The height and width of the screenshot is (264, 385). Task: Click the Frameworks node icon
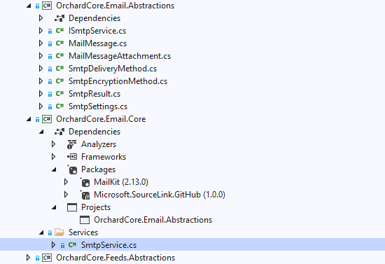[x=72, y=157]
